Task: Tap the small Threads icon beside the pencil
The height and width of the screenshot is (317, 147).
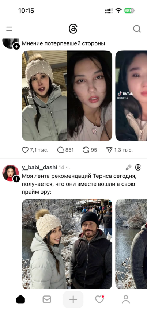Action: point(138,167)
